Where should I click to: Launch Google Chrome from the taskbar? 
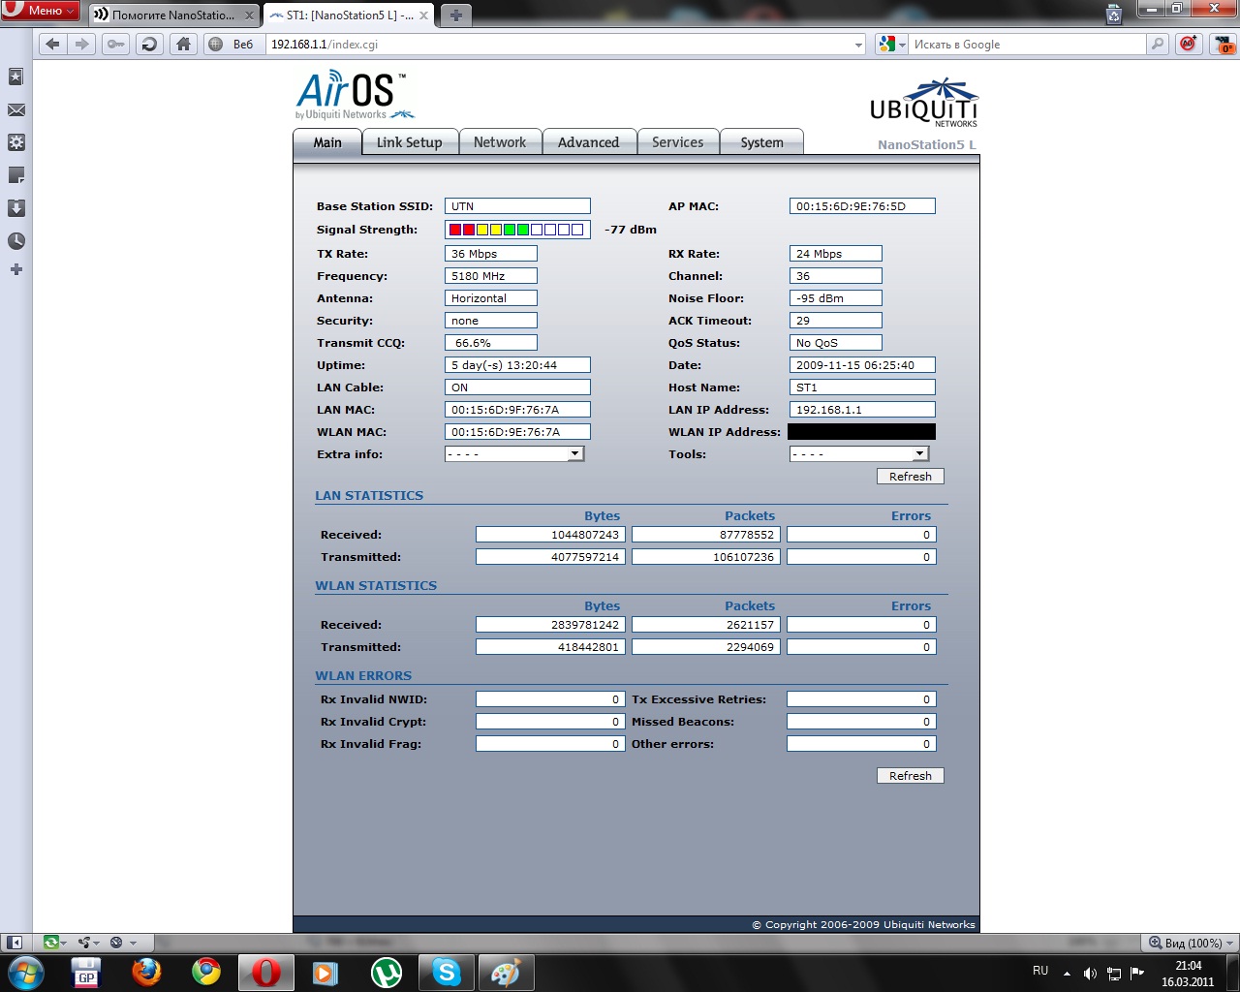click(206, 972)
